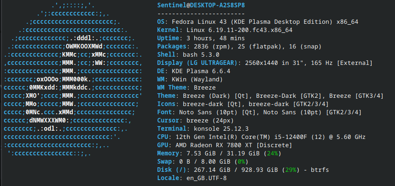Click the Kernel line with Linux 6.19.11-200.fc43.x86_64
Image resolution: width=395 pixels, height=186 pixels.
point(225,30)
